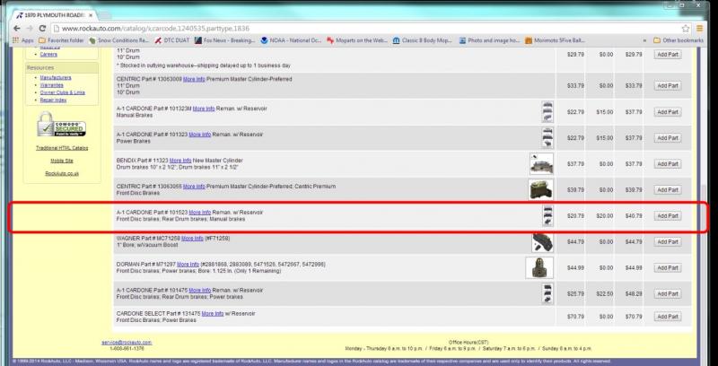Open the DTC DUAT bookmark
The height and width of the screenshot is (366, 718).
pos(171,40)
